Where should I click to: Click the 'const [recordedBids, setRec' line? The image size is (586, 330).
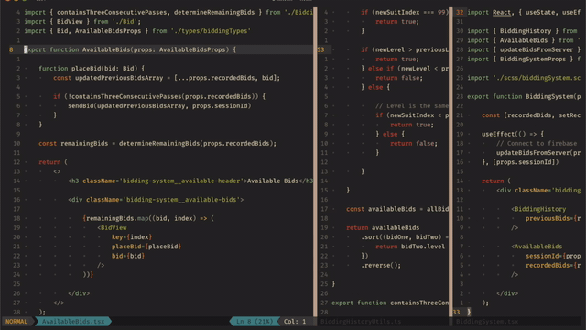531,115
